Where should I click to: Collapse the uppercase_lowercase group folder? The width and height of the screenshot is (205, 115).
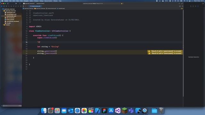(3, 11)
